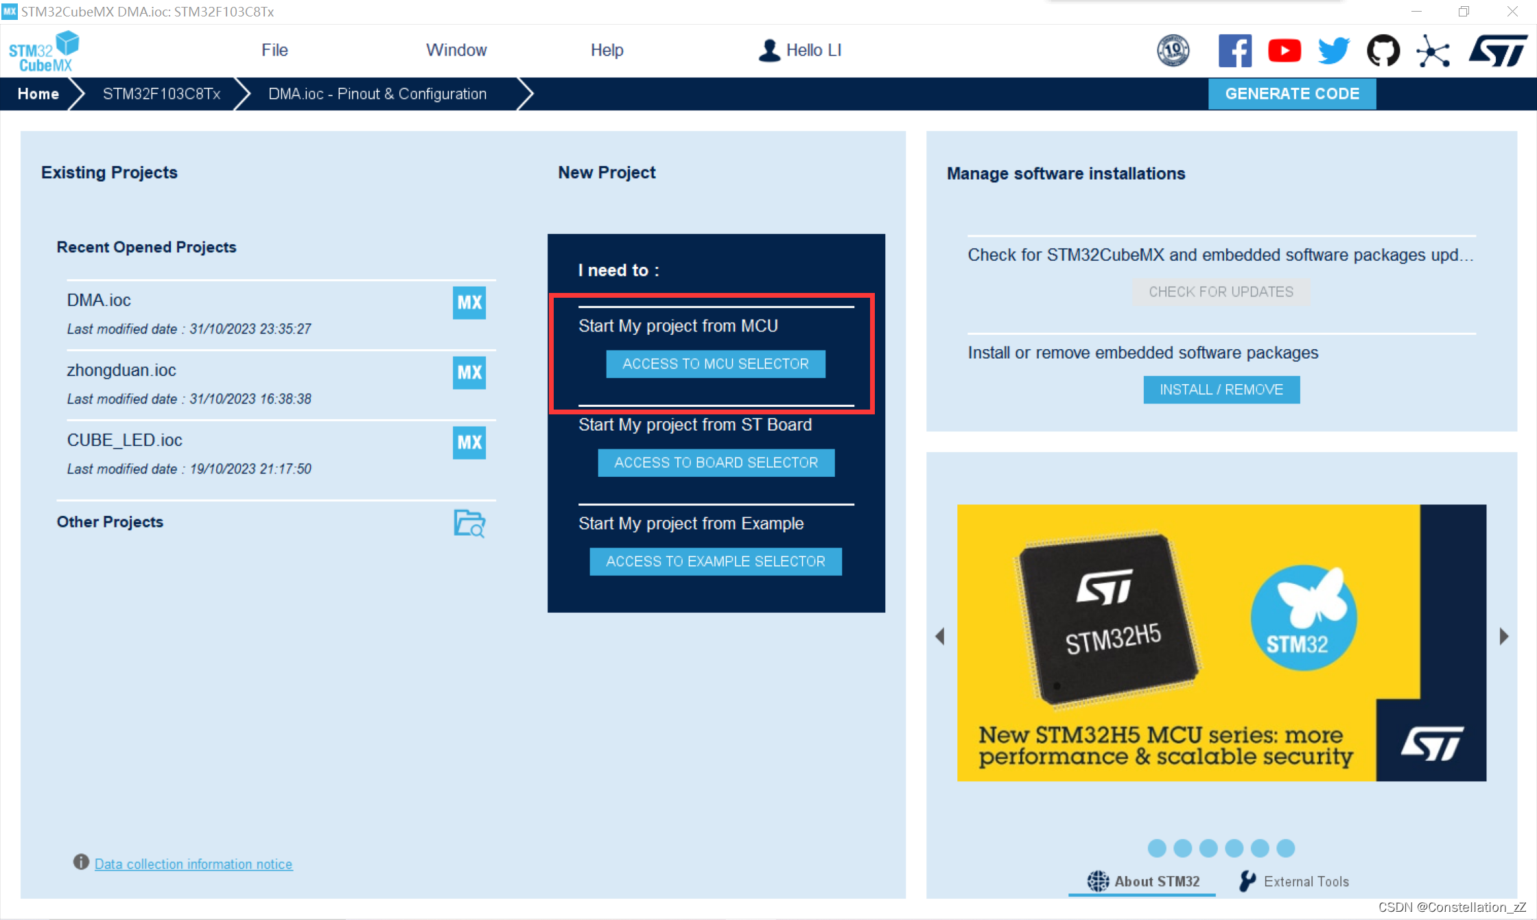
Task: Open the GitHub icon
Action: coord(1383,51)
